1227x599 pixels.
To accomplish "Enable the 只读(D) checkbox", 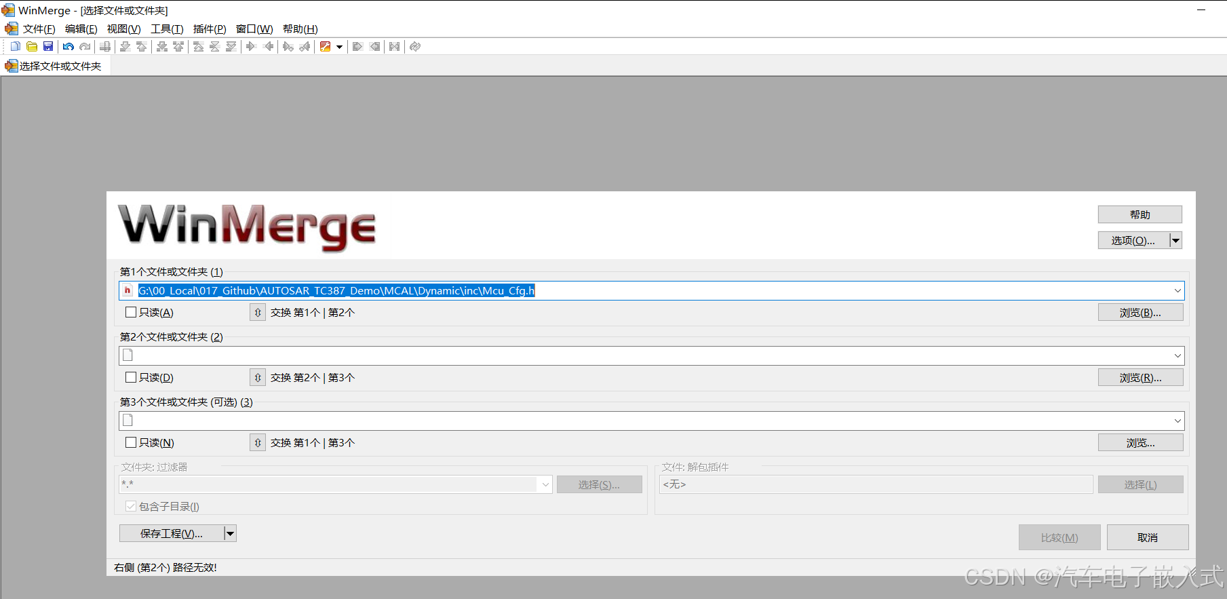I will [131, 377].
